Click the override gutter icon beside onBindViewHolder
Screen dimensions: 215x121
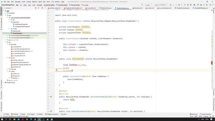(51, 111)
